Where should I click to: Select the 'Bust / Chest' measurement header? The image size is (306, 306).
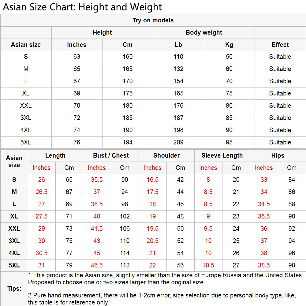pos(111,155)
